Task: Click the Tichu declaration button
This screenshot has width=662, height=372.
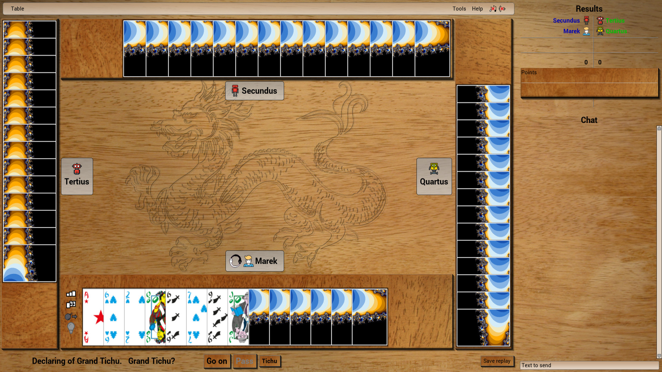Action: 269,361
